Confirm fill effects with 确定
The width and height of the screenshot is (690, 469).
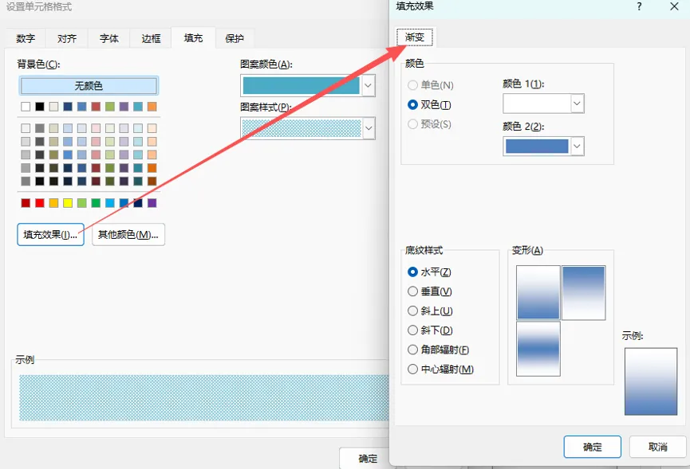(x=593, y=447)
